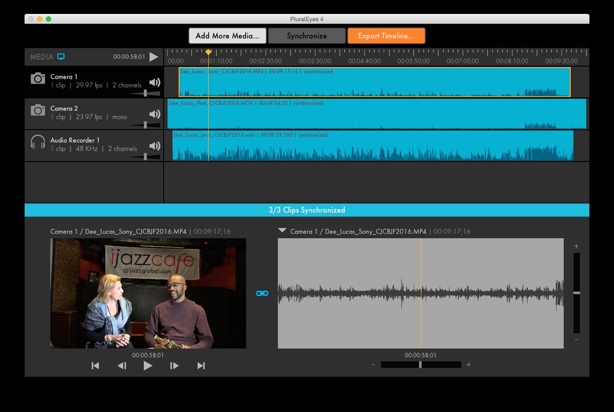
Task: Click the monitor icon next to MEDIA
Action: pyautogui.click(x=61, y=57)
